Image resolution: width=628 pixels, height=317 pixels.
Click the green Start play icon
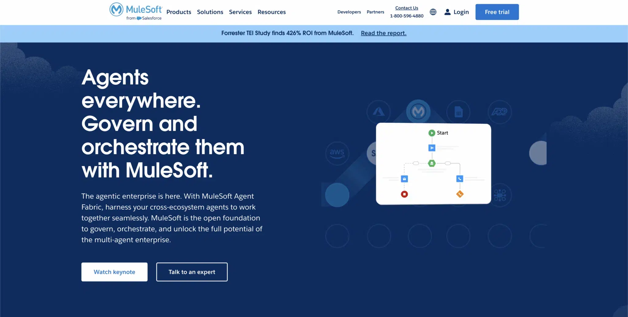click(x=432, y=133)
